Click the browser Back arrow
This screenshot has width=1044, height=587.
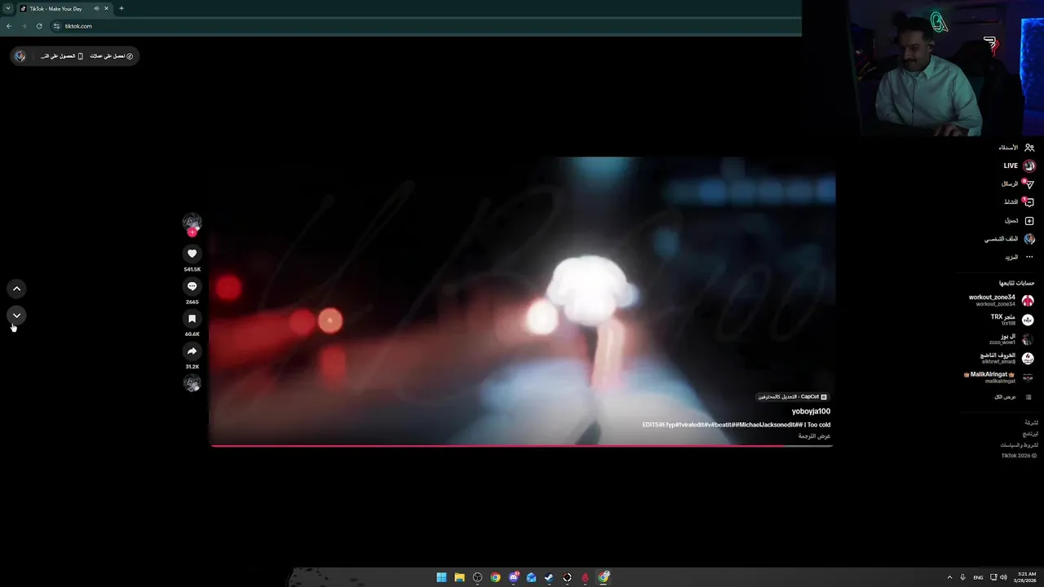click(x=9, y=26)
